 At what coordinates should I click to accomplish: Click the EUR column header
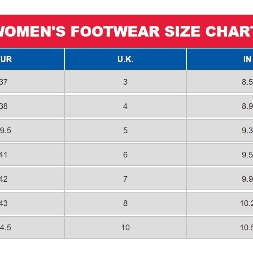7,60
